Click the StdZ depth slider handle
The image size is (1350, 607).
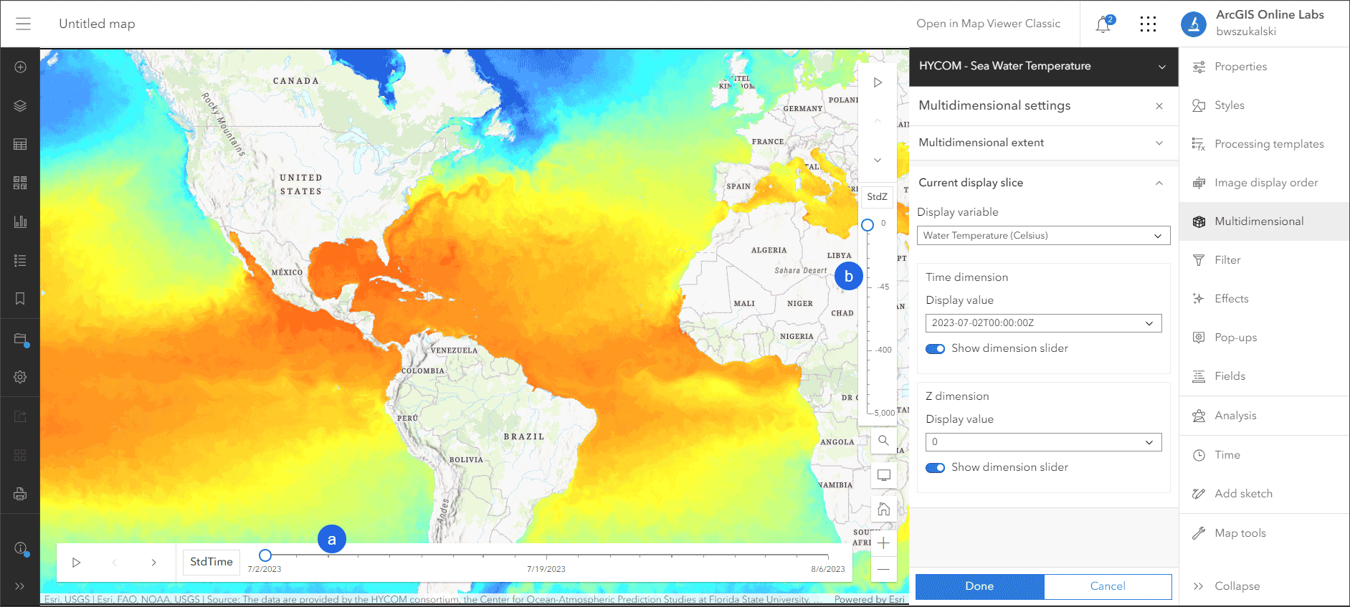(x=867, y=225)
